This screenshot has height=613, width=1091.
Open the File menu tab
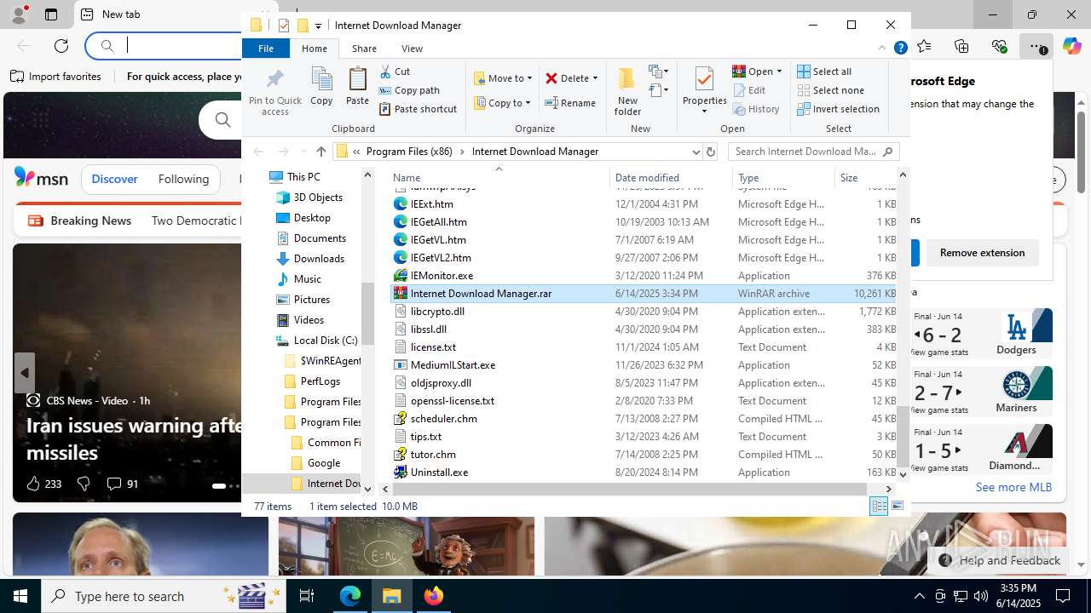(266, 49)
